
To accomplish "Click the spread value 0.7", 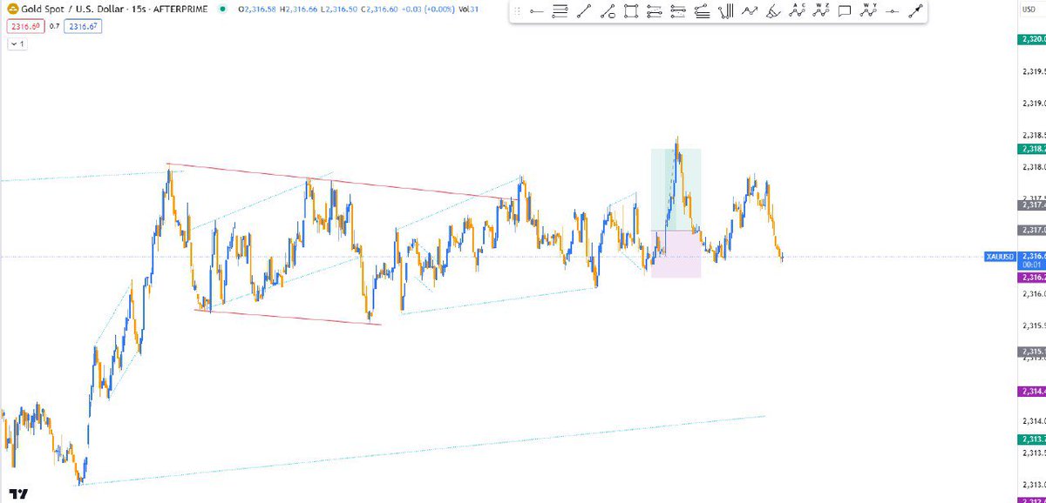I will (x=53, y=27).
